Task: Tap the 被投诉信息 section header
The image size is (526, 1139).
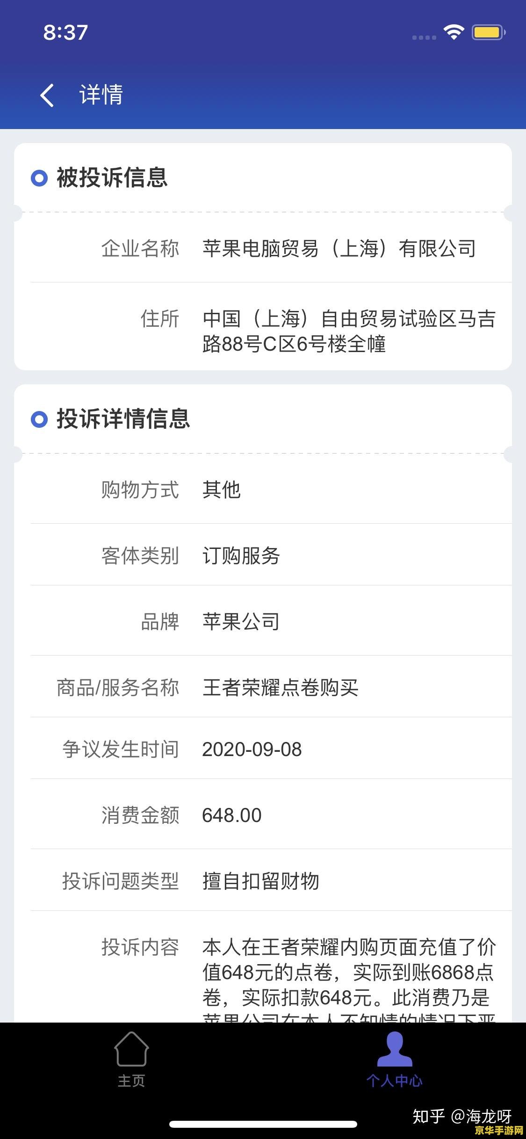Action: point(112,178)
